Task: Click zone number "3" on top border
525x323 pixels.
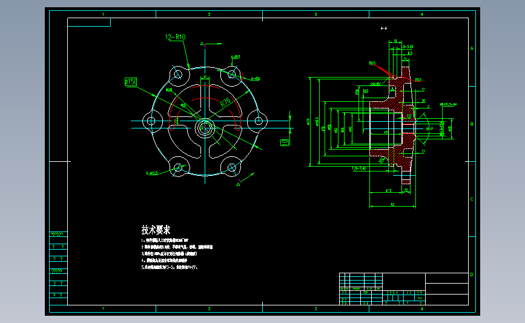Action: click(x=315, y=15)
